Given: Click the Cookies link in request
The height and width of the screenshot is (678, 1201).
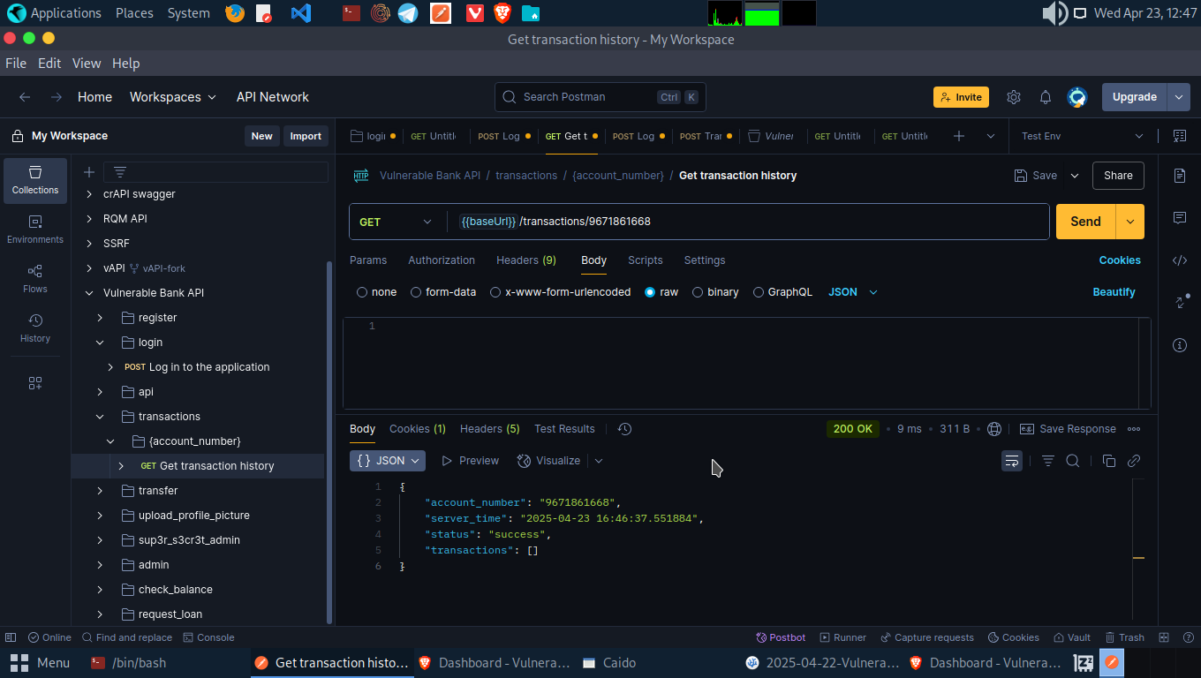Looking at the screenshot, I should click(1120, 260).
